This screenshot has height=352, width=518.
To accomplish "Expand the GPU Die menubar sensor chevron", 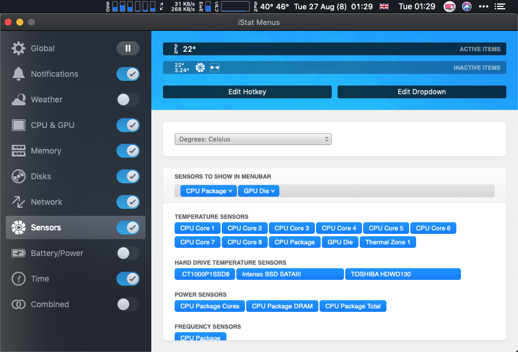I will tap(273, 191).
